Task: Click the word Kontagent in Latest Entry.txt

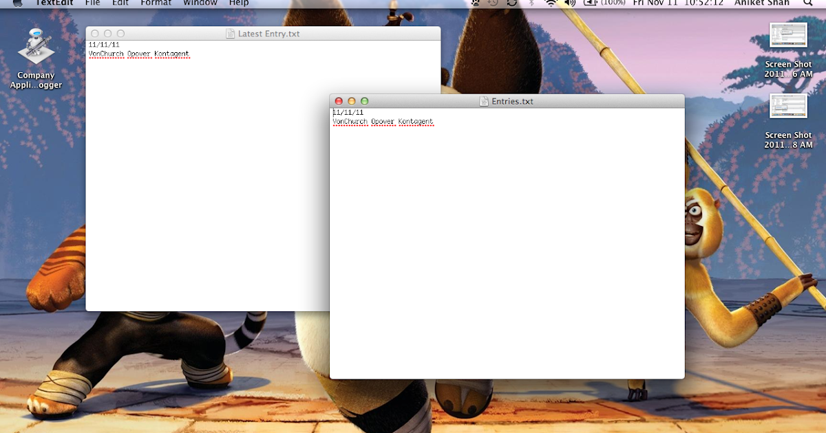Action: [x=172, y=54]
